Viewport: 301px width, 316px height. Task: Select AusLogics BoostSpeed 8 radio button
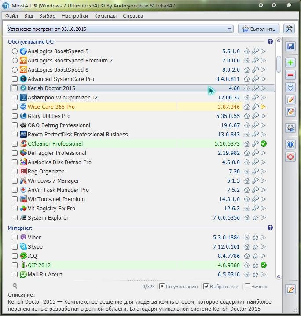(x=15, y=70)
